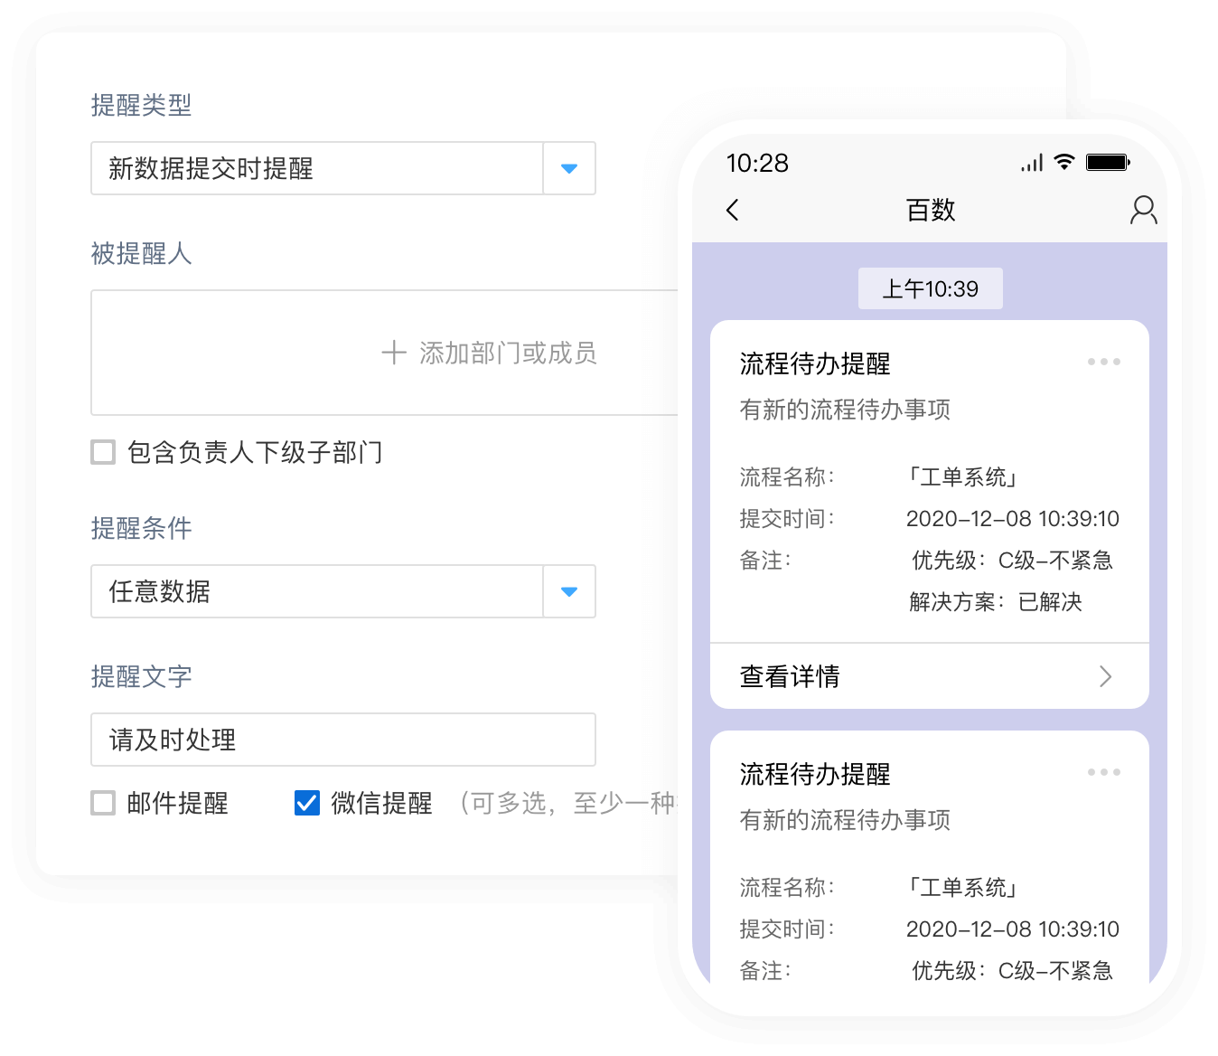Select 解决方案：已解决 in the first card
Viewport: 1218px width, 1056px height.
click(x=996, y=602)
